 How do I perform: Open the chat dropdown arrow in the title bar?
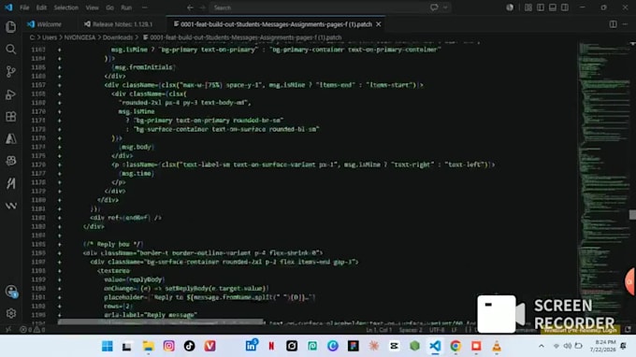pos(445,7)
